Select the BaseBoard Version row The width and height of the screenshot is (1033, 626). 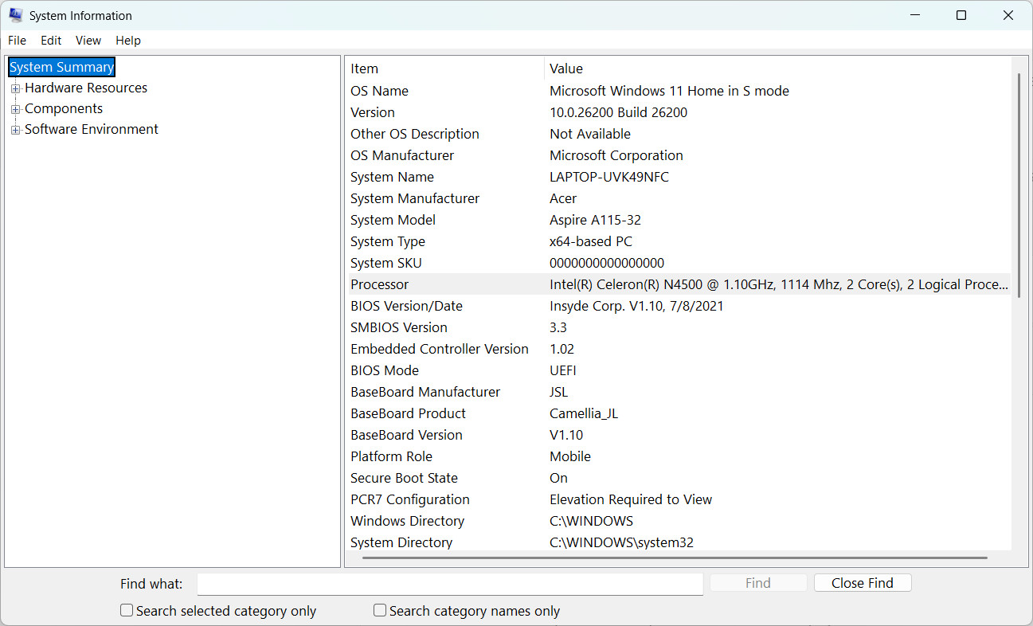point(679,435)
